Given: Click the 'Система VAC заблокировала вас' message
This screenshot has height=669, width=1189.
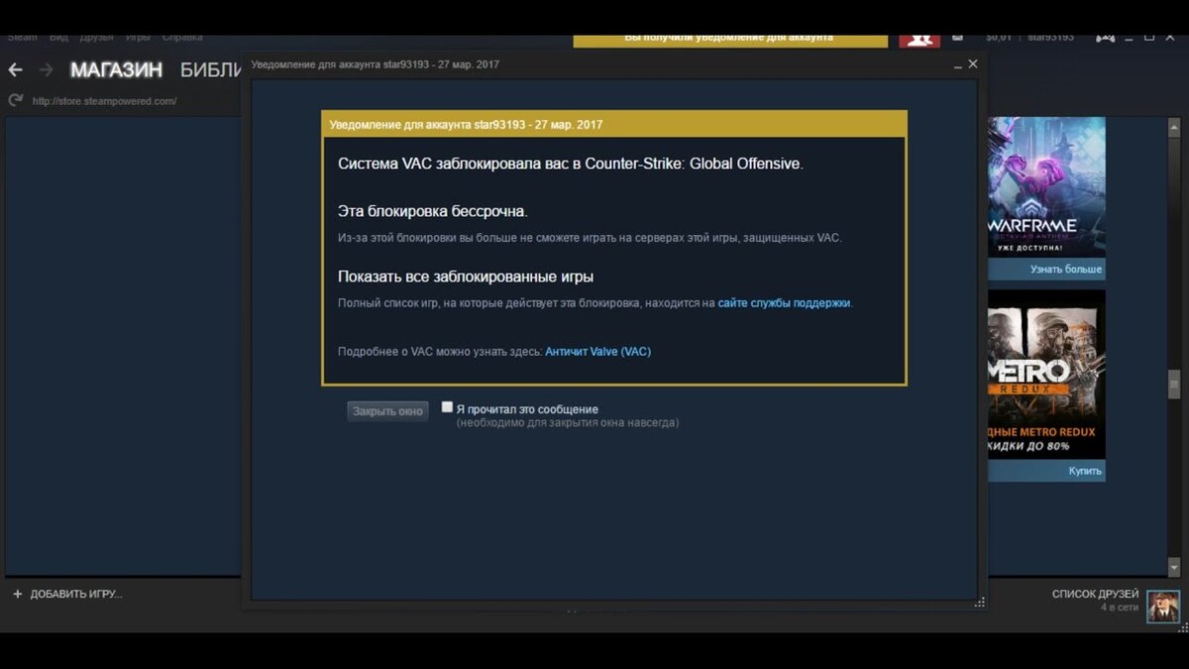Looking at the screenshot, I should (570, 164).
